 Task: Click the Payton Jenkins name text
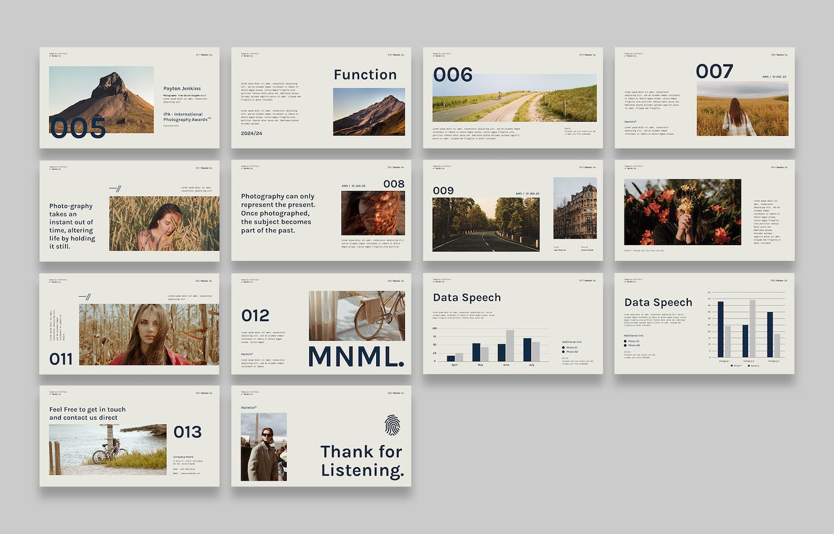182,89
